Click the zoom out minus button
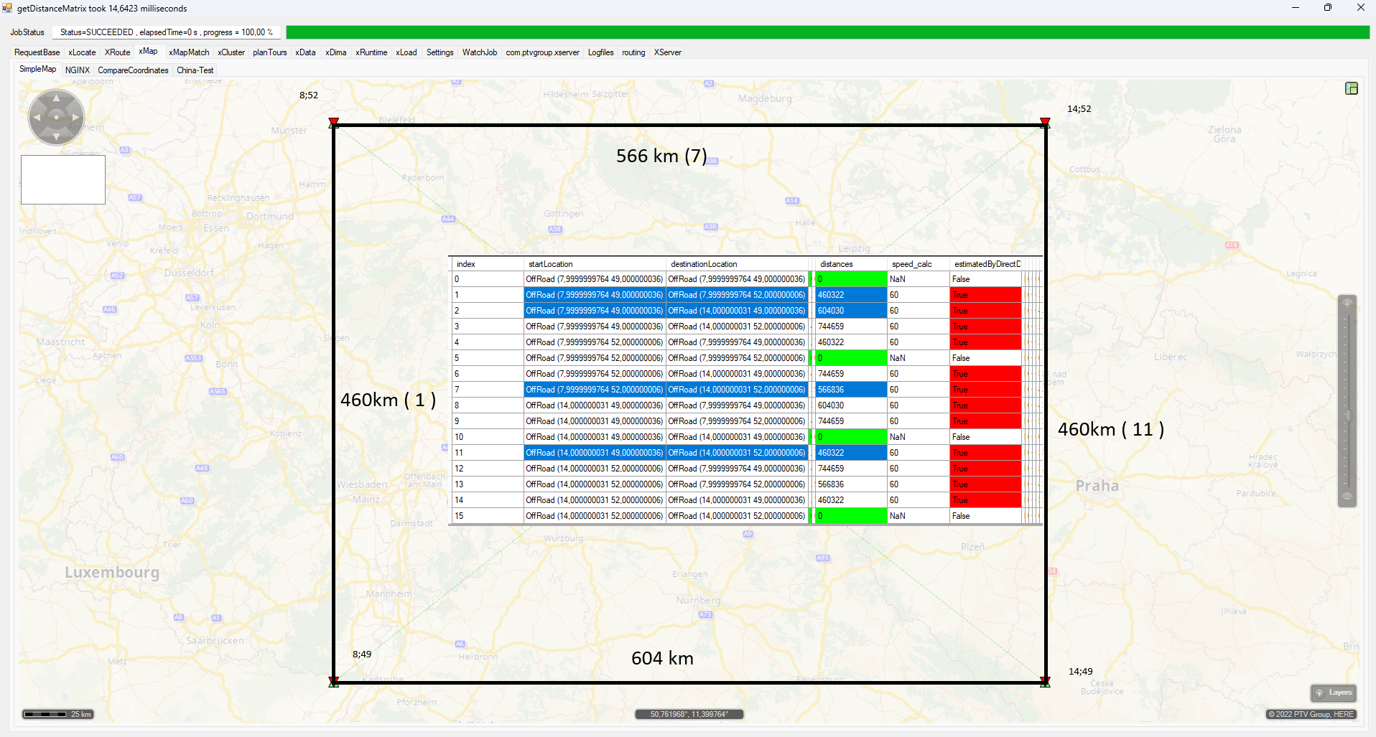1376x737 pixels. [x=1347, y=497]
